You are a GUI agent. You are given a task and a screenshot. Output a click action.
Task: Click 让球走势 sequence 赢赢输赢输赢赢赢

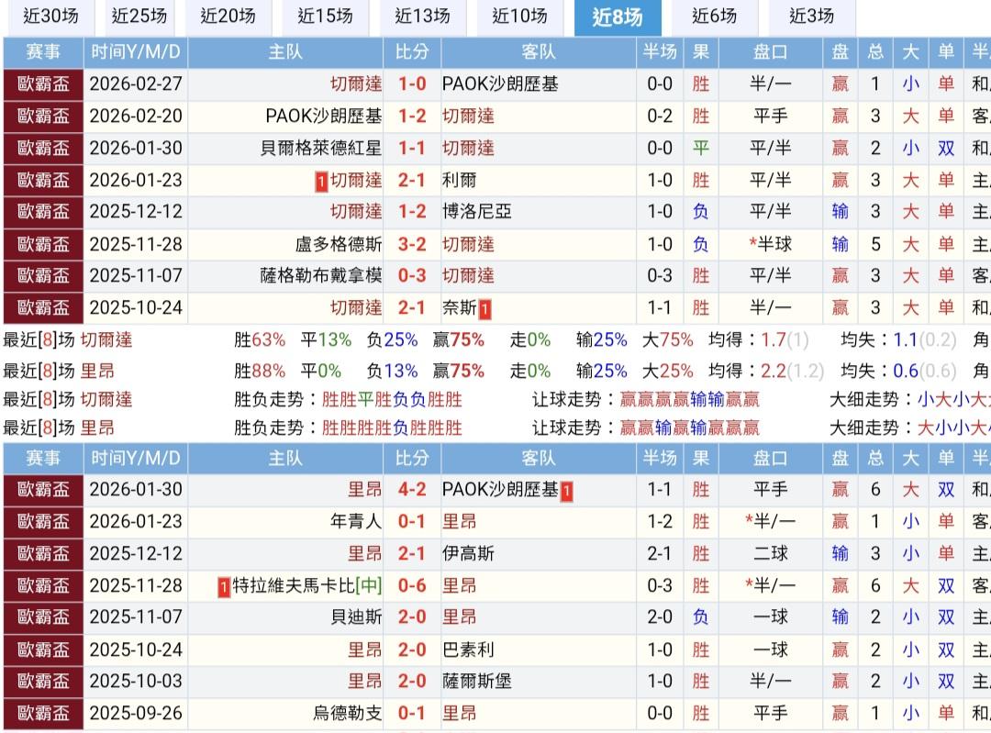click(x=689, y=428)
